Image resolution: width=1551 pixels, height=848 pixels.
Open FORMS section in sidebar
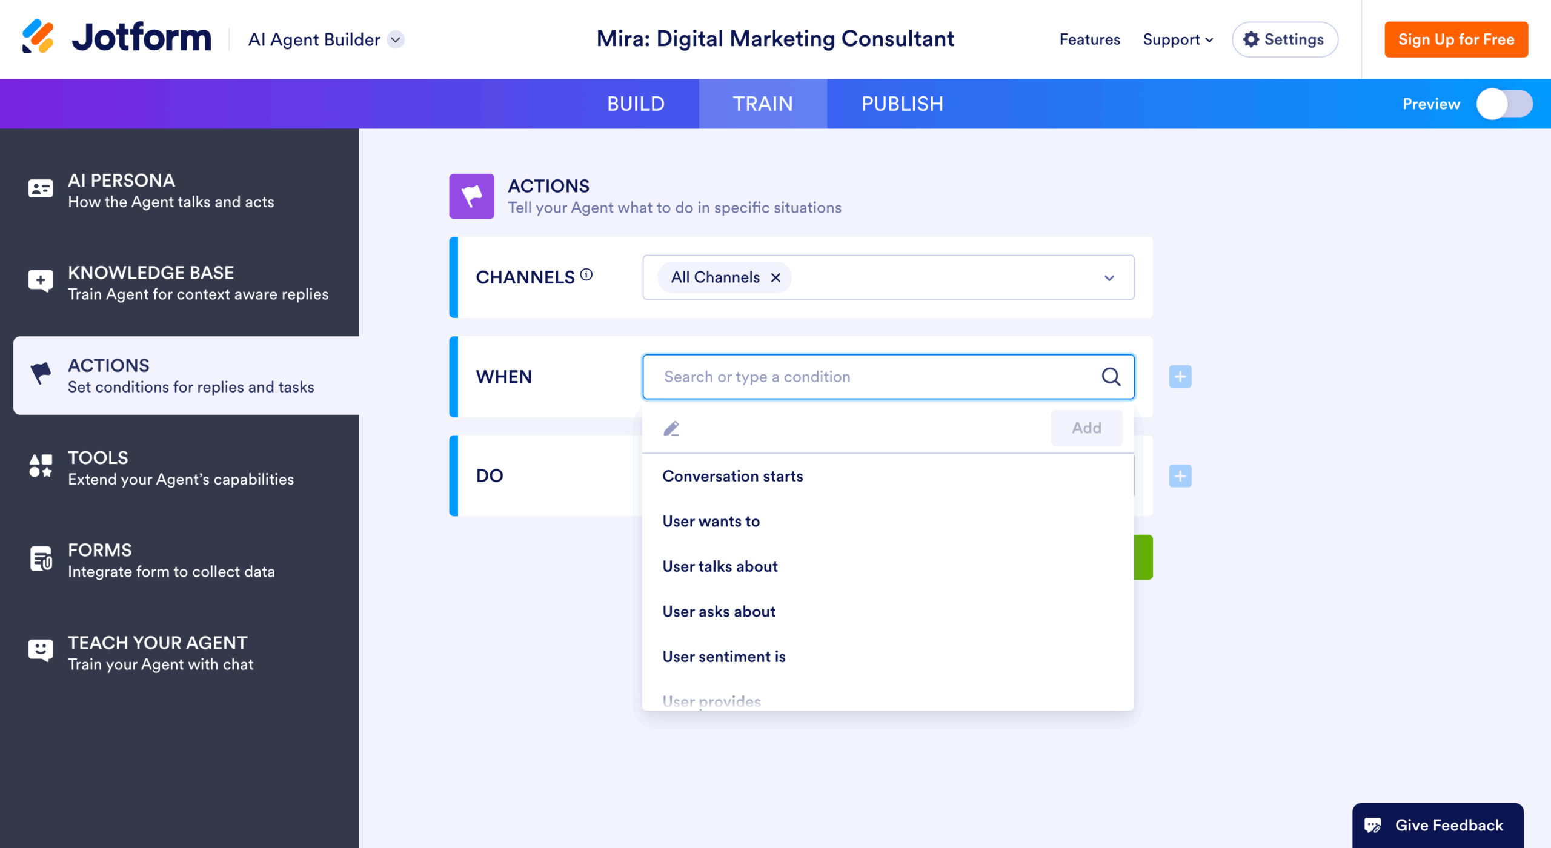click(179, 560)
